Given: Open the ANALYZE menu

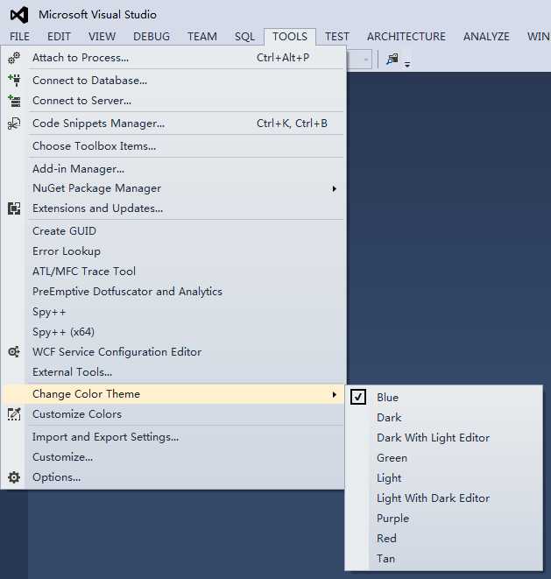Looking at the screenshot, I should click(x=486, y=37).
